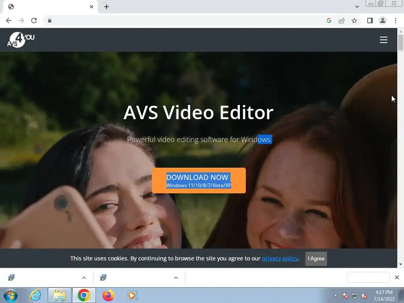Open the Windows Start menu
404x303 pixels.
pyautogui.click(x=10, y=295)
